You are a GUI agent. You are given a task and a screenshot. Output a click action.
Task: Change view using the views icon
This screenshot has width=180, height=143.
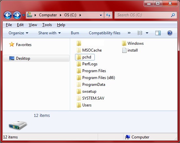(x=140, y=33)
